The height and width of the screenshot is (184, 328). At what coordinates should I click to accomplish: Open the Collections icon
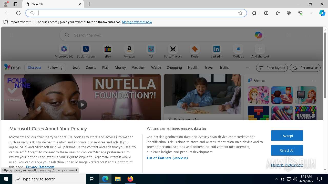coord(289,13)
